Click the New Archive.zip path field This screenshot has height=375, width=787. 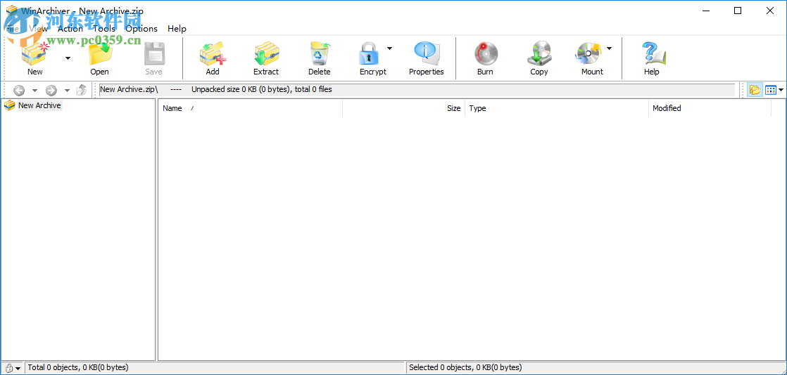click(417, 90)
